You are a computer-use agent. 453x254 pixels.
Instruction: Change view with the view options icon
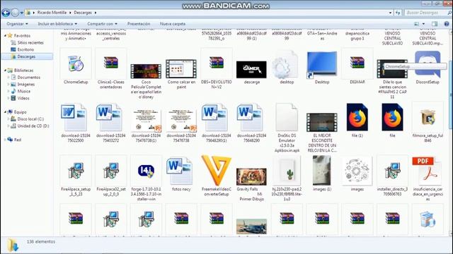(417, 24)
